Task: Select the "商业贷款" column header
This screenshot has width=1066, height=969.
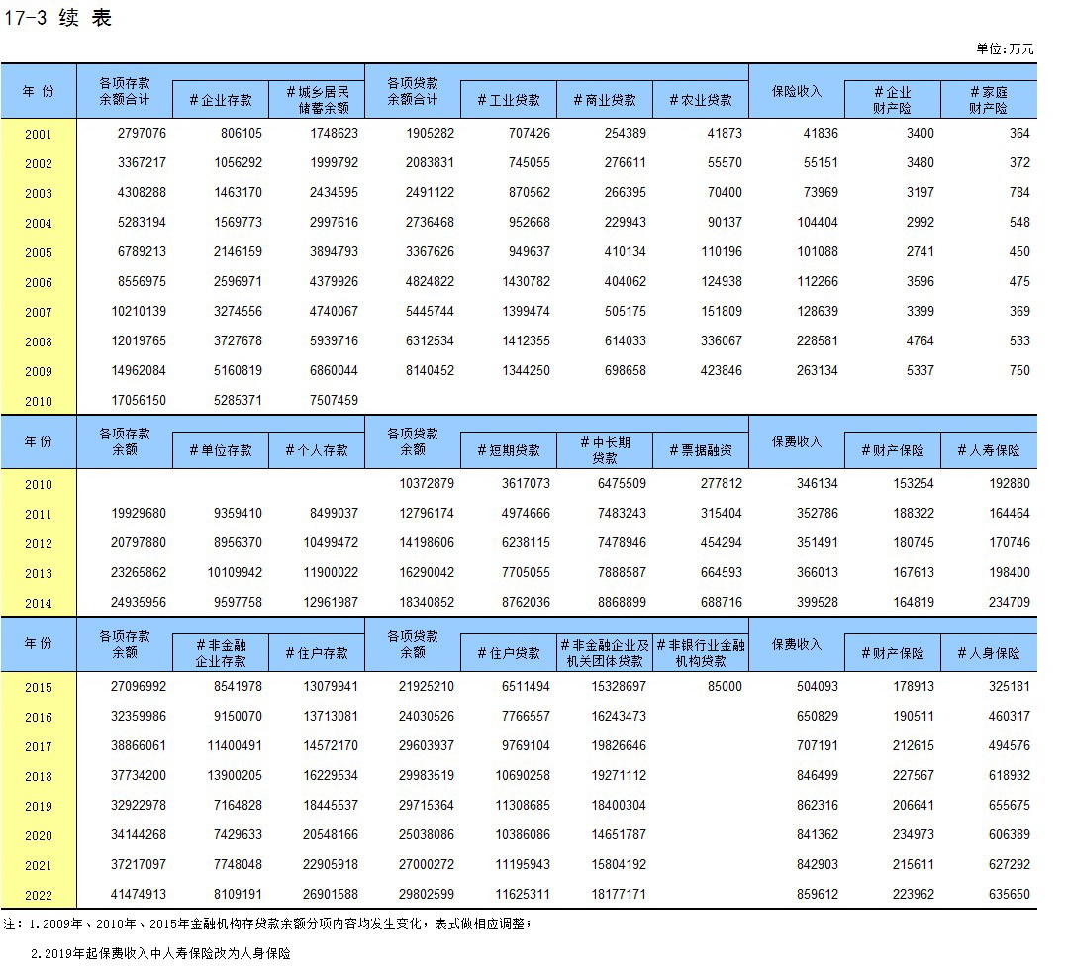Action: (x=605, y=100)
